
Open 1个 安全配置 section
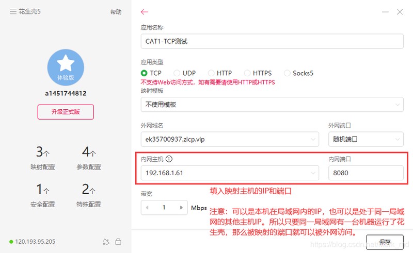pyautogui.click(x=43, y=195)
